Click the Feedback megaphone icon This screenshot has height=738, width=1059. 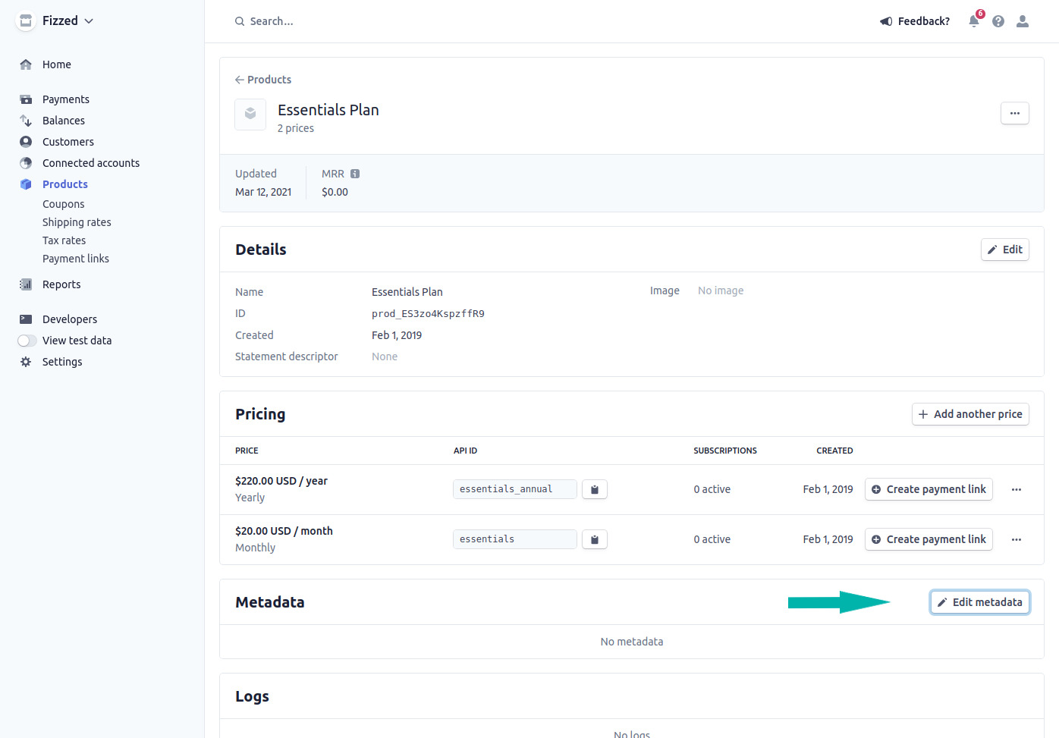pyautogui.click(x=885, y=21)
